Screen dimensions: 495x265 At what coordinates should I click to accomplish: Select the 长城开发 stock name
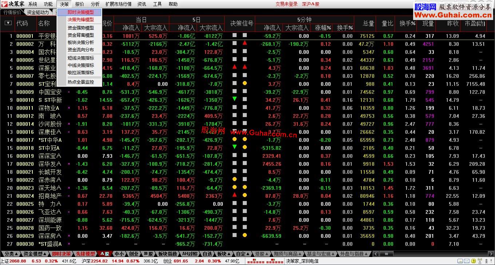pyautogui.click(x=50, y=171)
